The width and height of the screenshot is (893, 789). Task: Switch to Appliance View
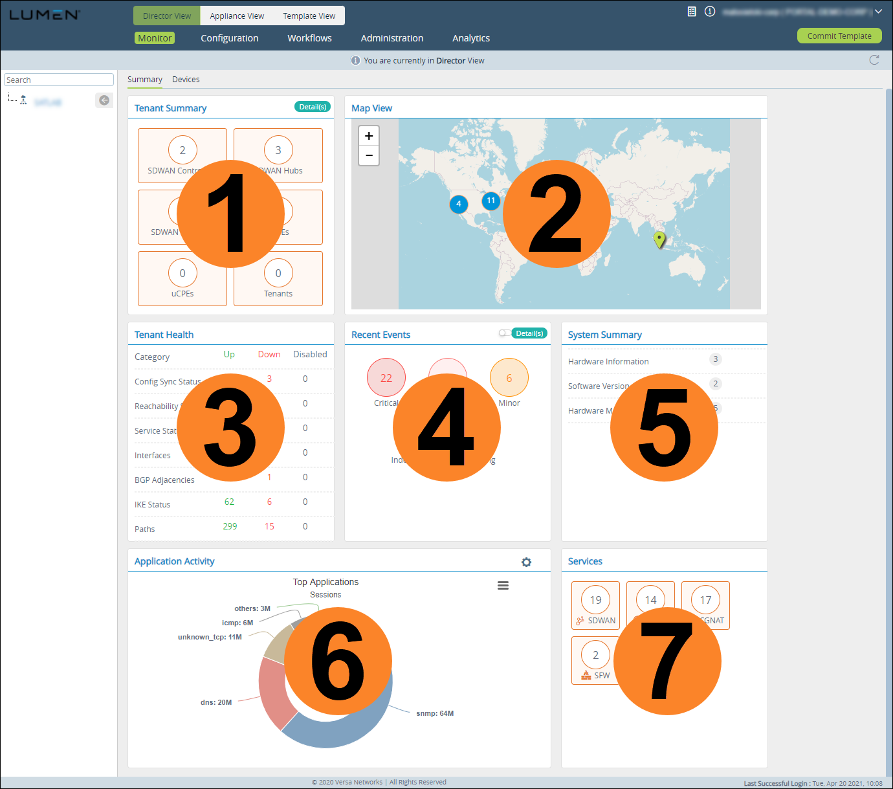tap(237, 16)
